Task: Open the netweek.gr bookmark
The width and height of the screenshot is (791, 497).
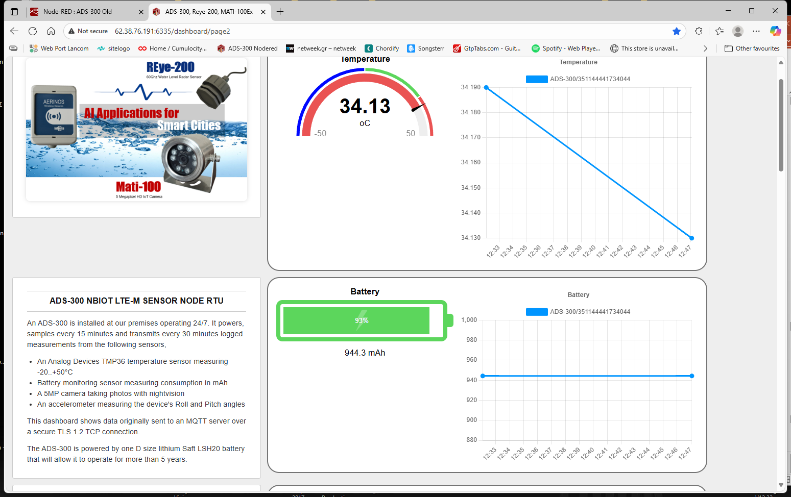Action: (x=321, y=48)
